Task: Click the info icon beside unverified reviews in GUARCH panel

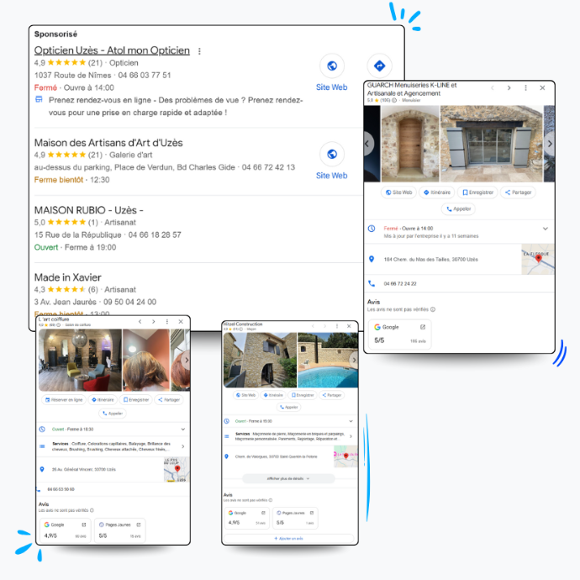Action: tap(433, 309)
